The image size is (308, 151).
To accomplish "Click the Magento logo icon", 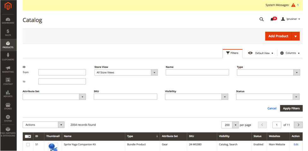I will (8, 6).
